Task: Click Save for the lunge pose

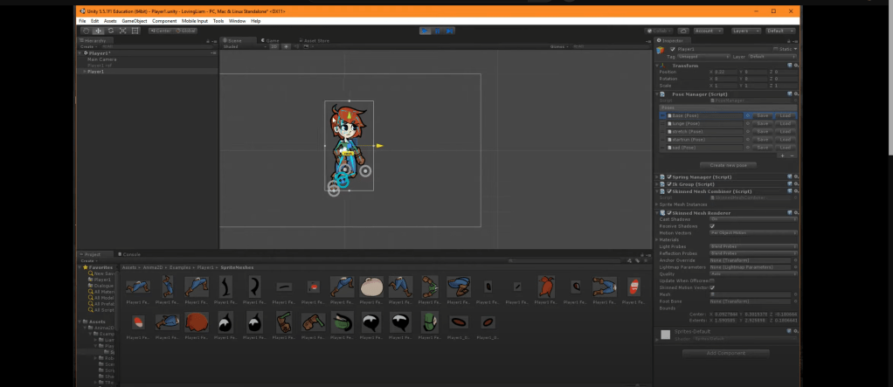Action: 762,123
